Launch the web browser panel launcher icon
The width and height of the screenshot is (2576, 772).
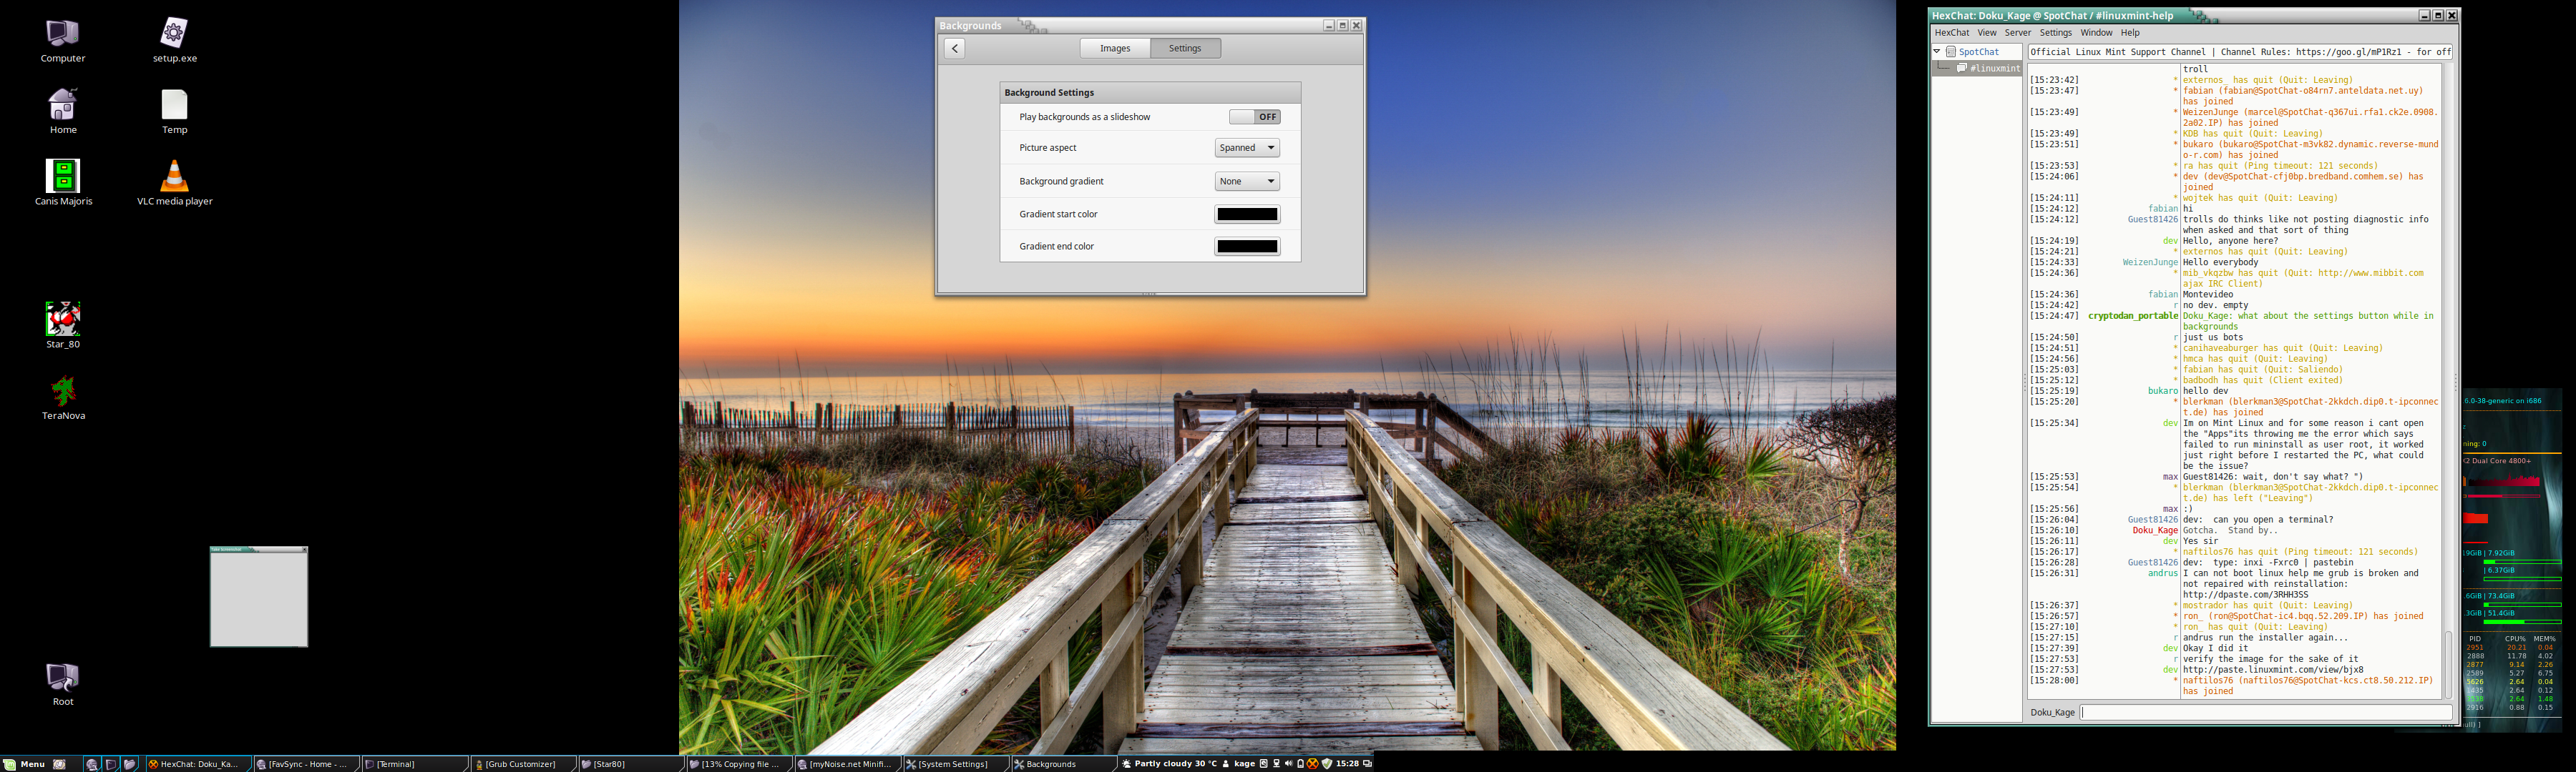point(92,764)
